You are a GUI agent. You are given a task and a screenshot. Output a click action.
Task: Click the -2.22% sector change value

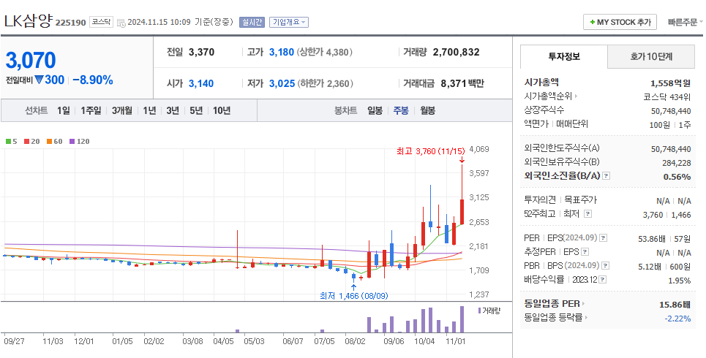tap(677, 319)
